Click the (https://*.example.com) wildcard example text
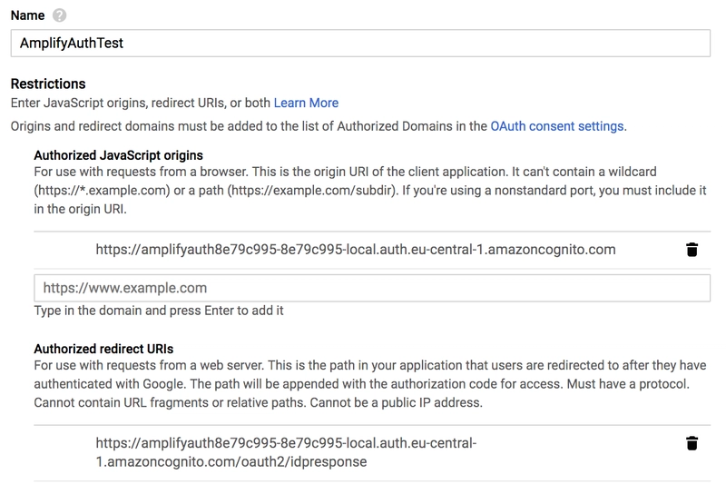Screen dimensions: 726x484 coord(102,191)
